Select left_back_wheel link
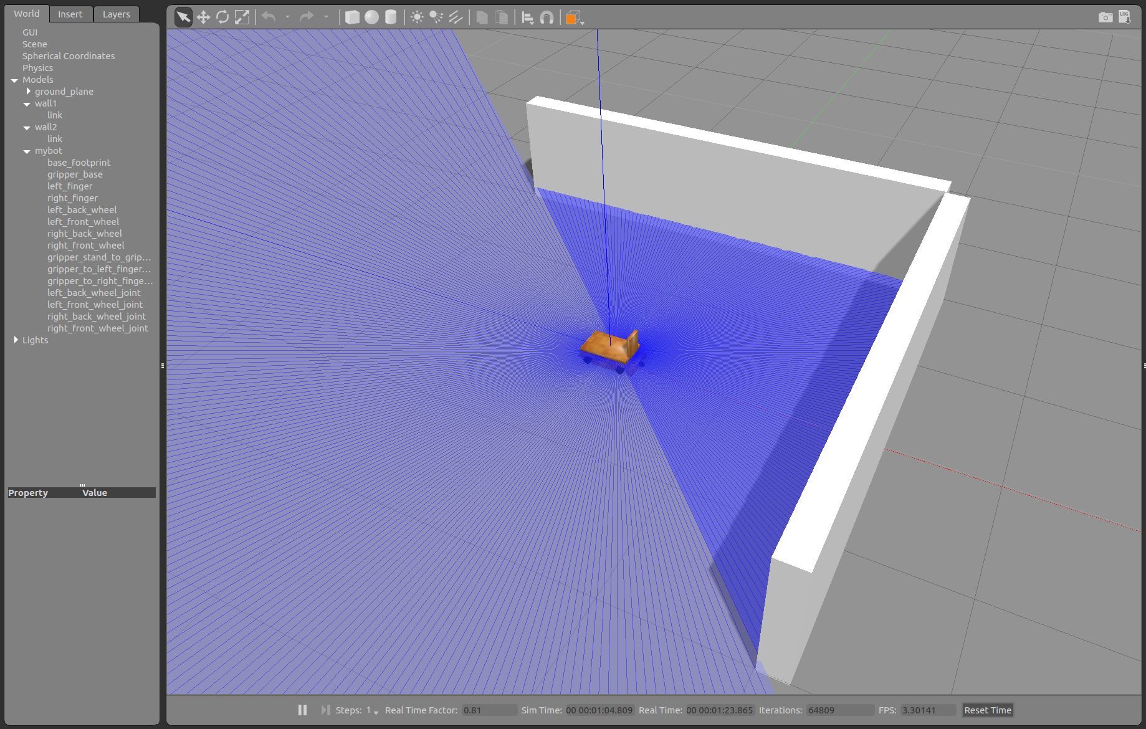 tap(82, 210)
